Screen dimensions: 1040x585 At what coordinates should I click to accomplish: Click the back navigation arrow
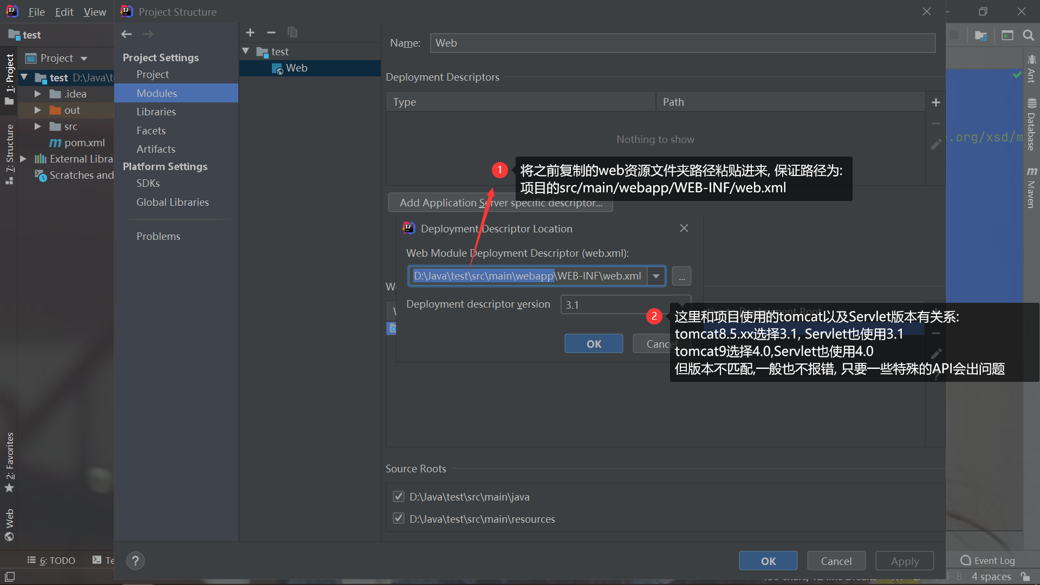[127, 34]
